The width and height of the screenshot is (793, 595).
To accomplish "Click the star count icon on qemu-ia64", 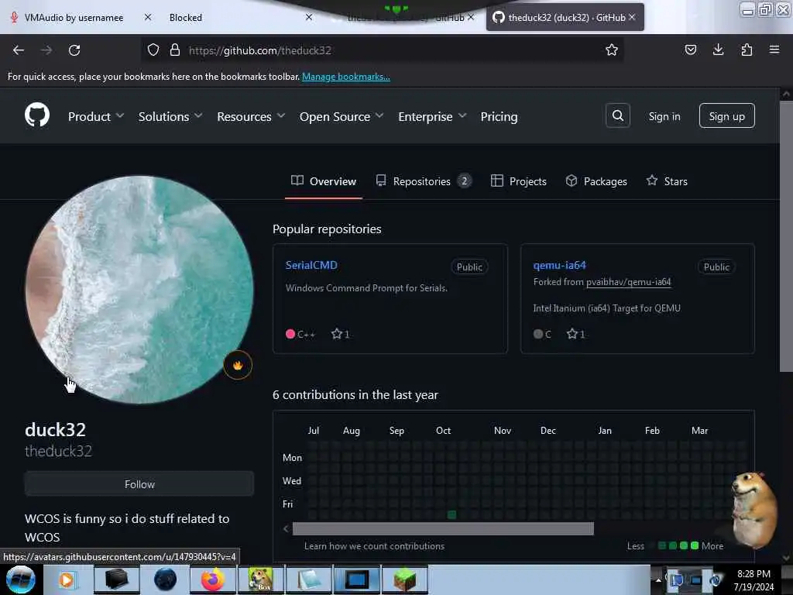I will pyautogui.click(x=572, y=334).
